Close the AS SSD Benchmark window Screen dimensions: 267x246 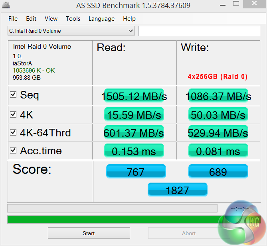click(254, 3)
